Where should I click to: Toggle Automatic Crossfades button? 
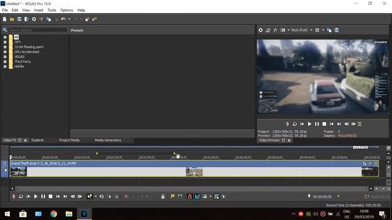(x=197, y=197)
